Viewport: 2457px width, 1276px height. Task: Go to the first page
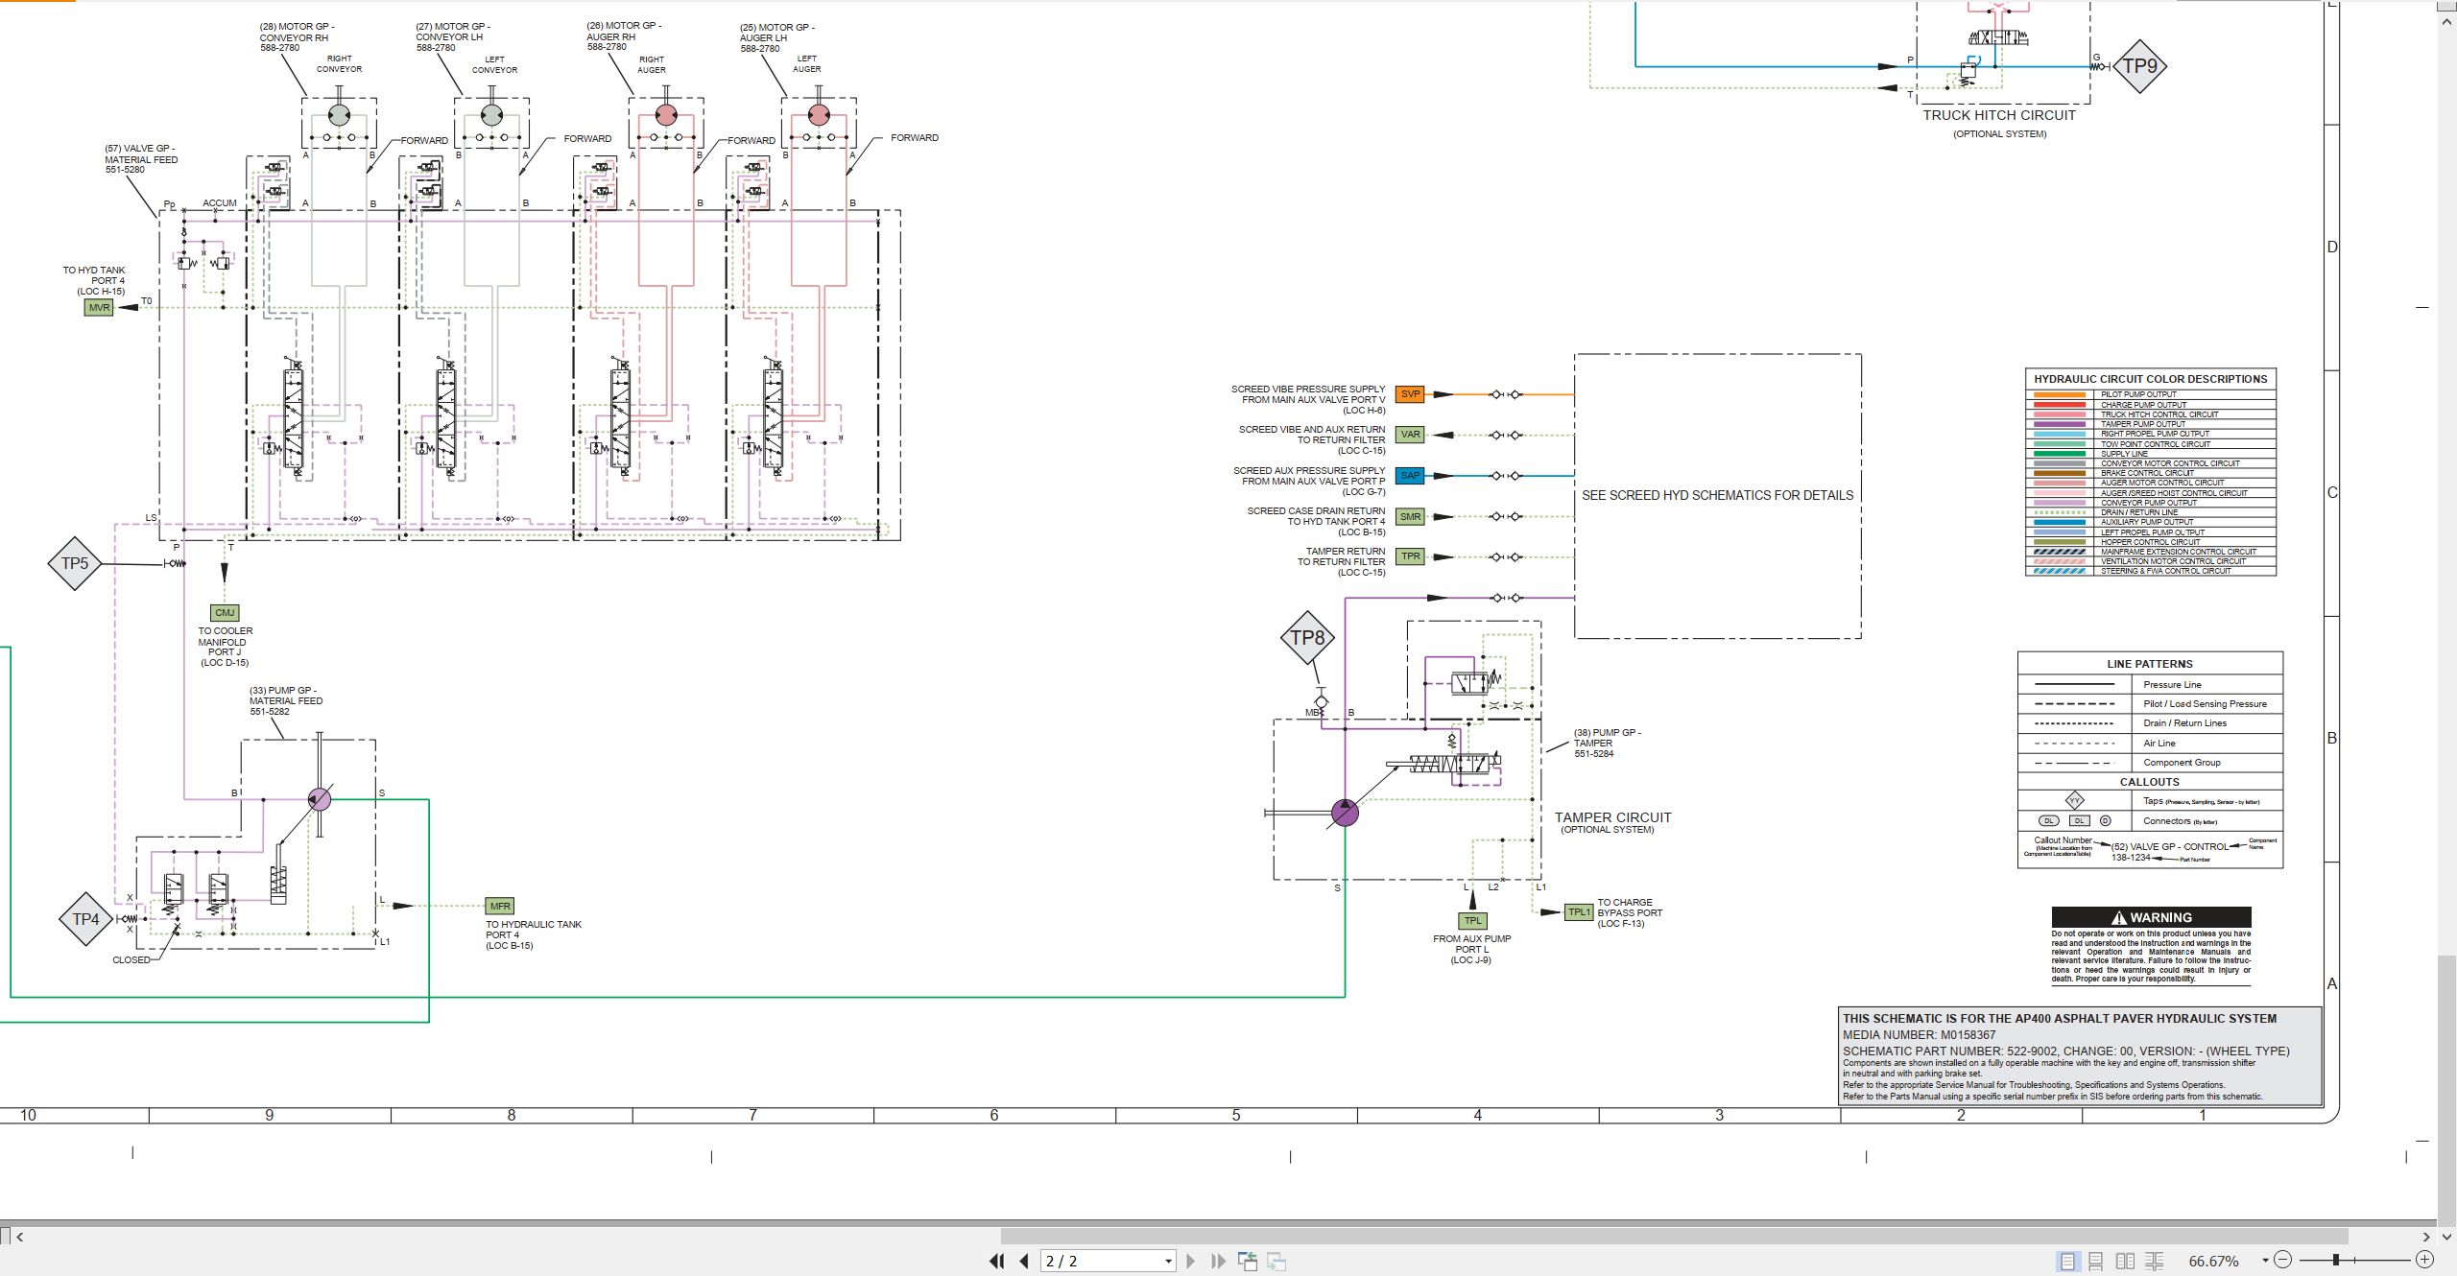(x=997, y=1261)
